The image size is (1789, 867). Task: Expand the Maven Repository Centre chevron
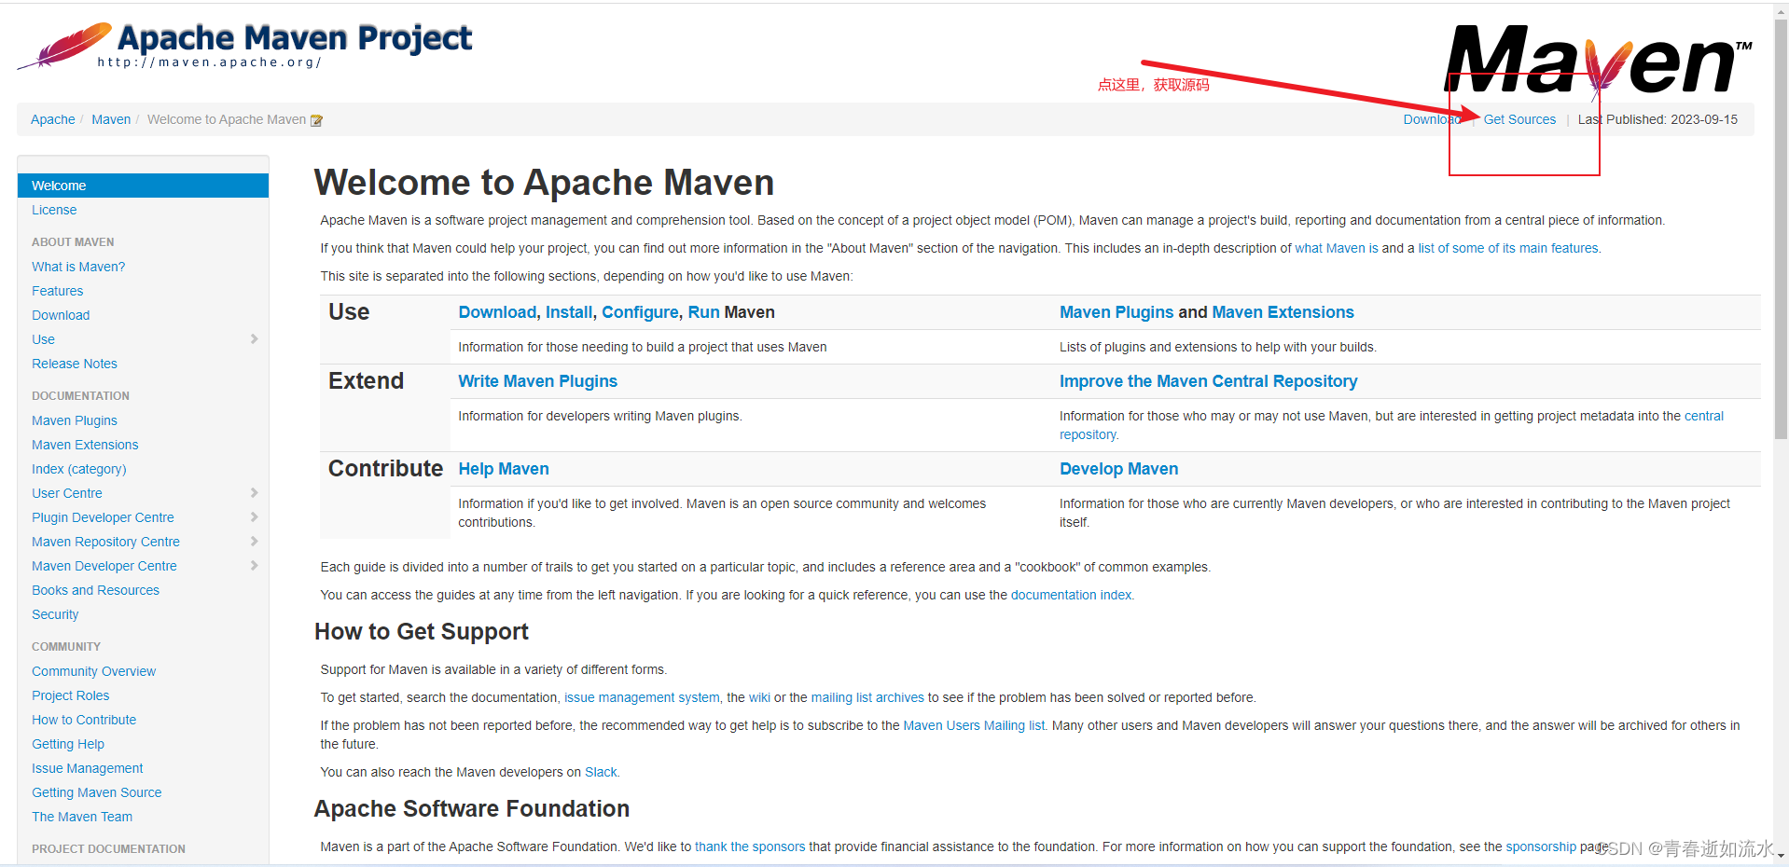click(x=254, y=542)
